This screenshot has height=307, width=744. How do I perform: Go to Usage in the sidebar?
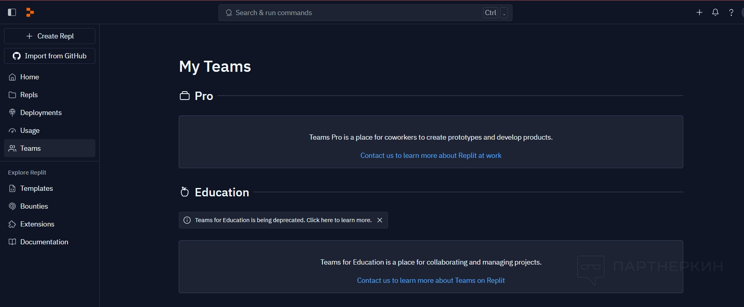[x=30, y=130]
